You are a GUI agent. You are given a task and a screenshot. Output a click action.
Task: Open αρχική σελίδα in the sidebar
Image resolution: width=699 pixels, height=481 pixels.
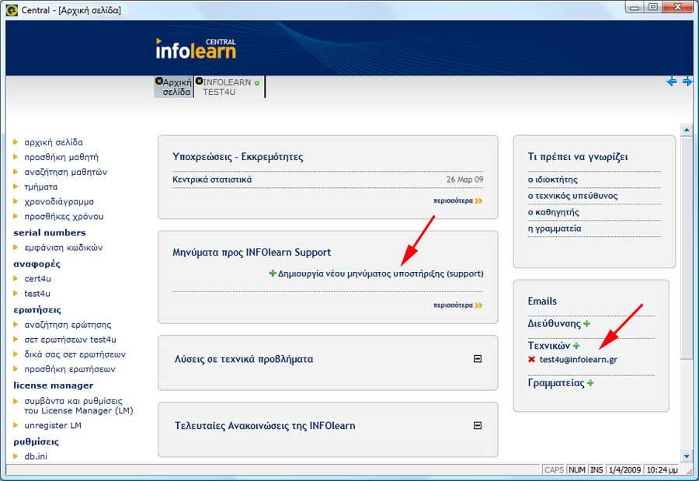click(x=54, y=142)
